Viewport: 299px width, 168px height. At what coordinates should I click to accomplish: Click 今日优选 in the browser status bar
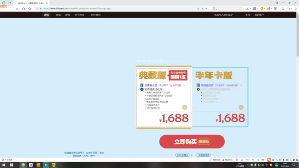[7, 160]
